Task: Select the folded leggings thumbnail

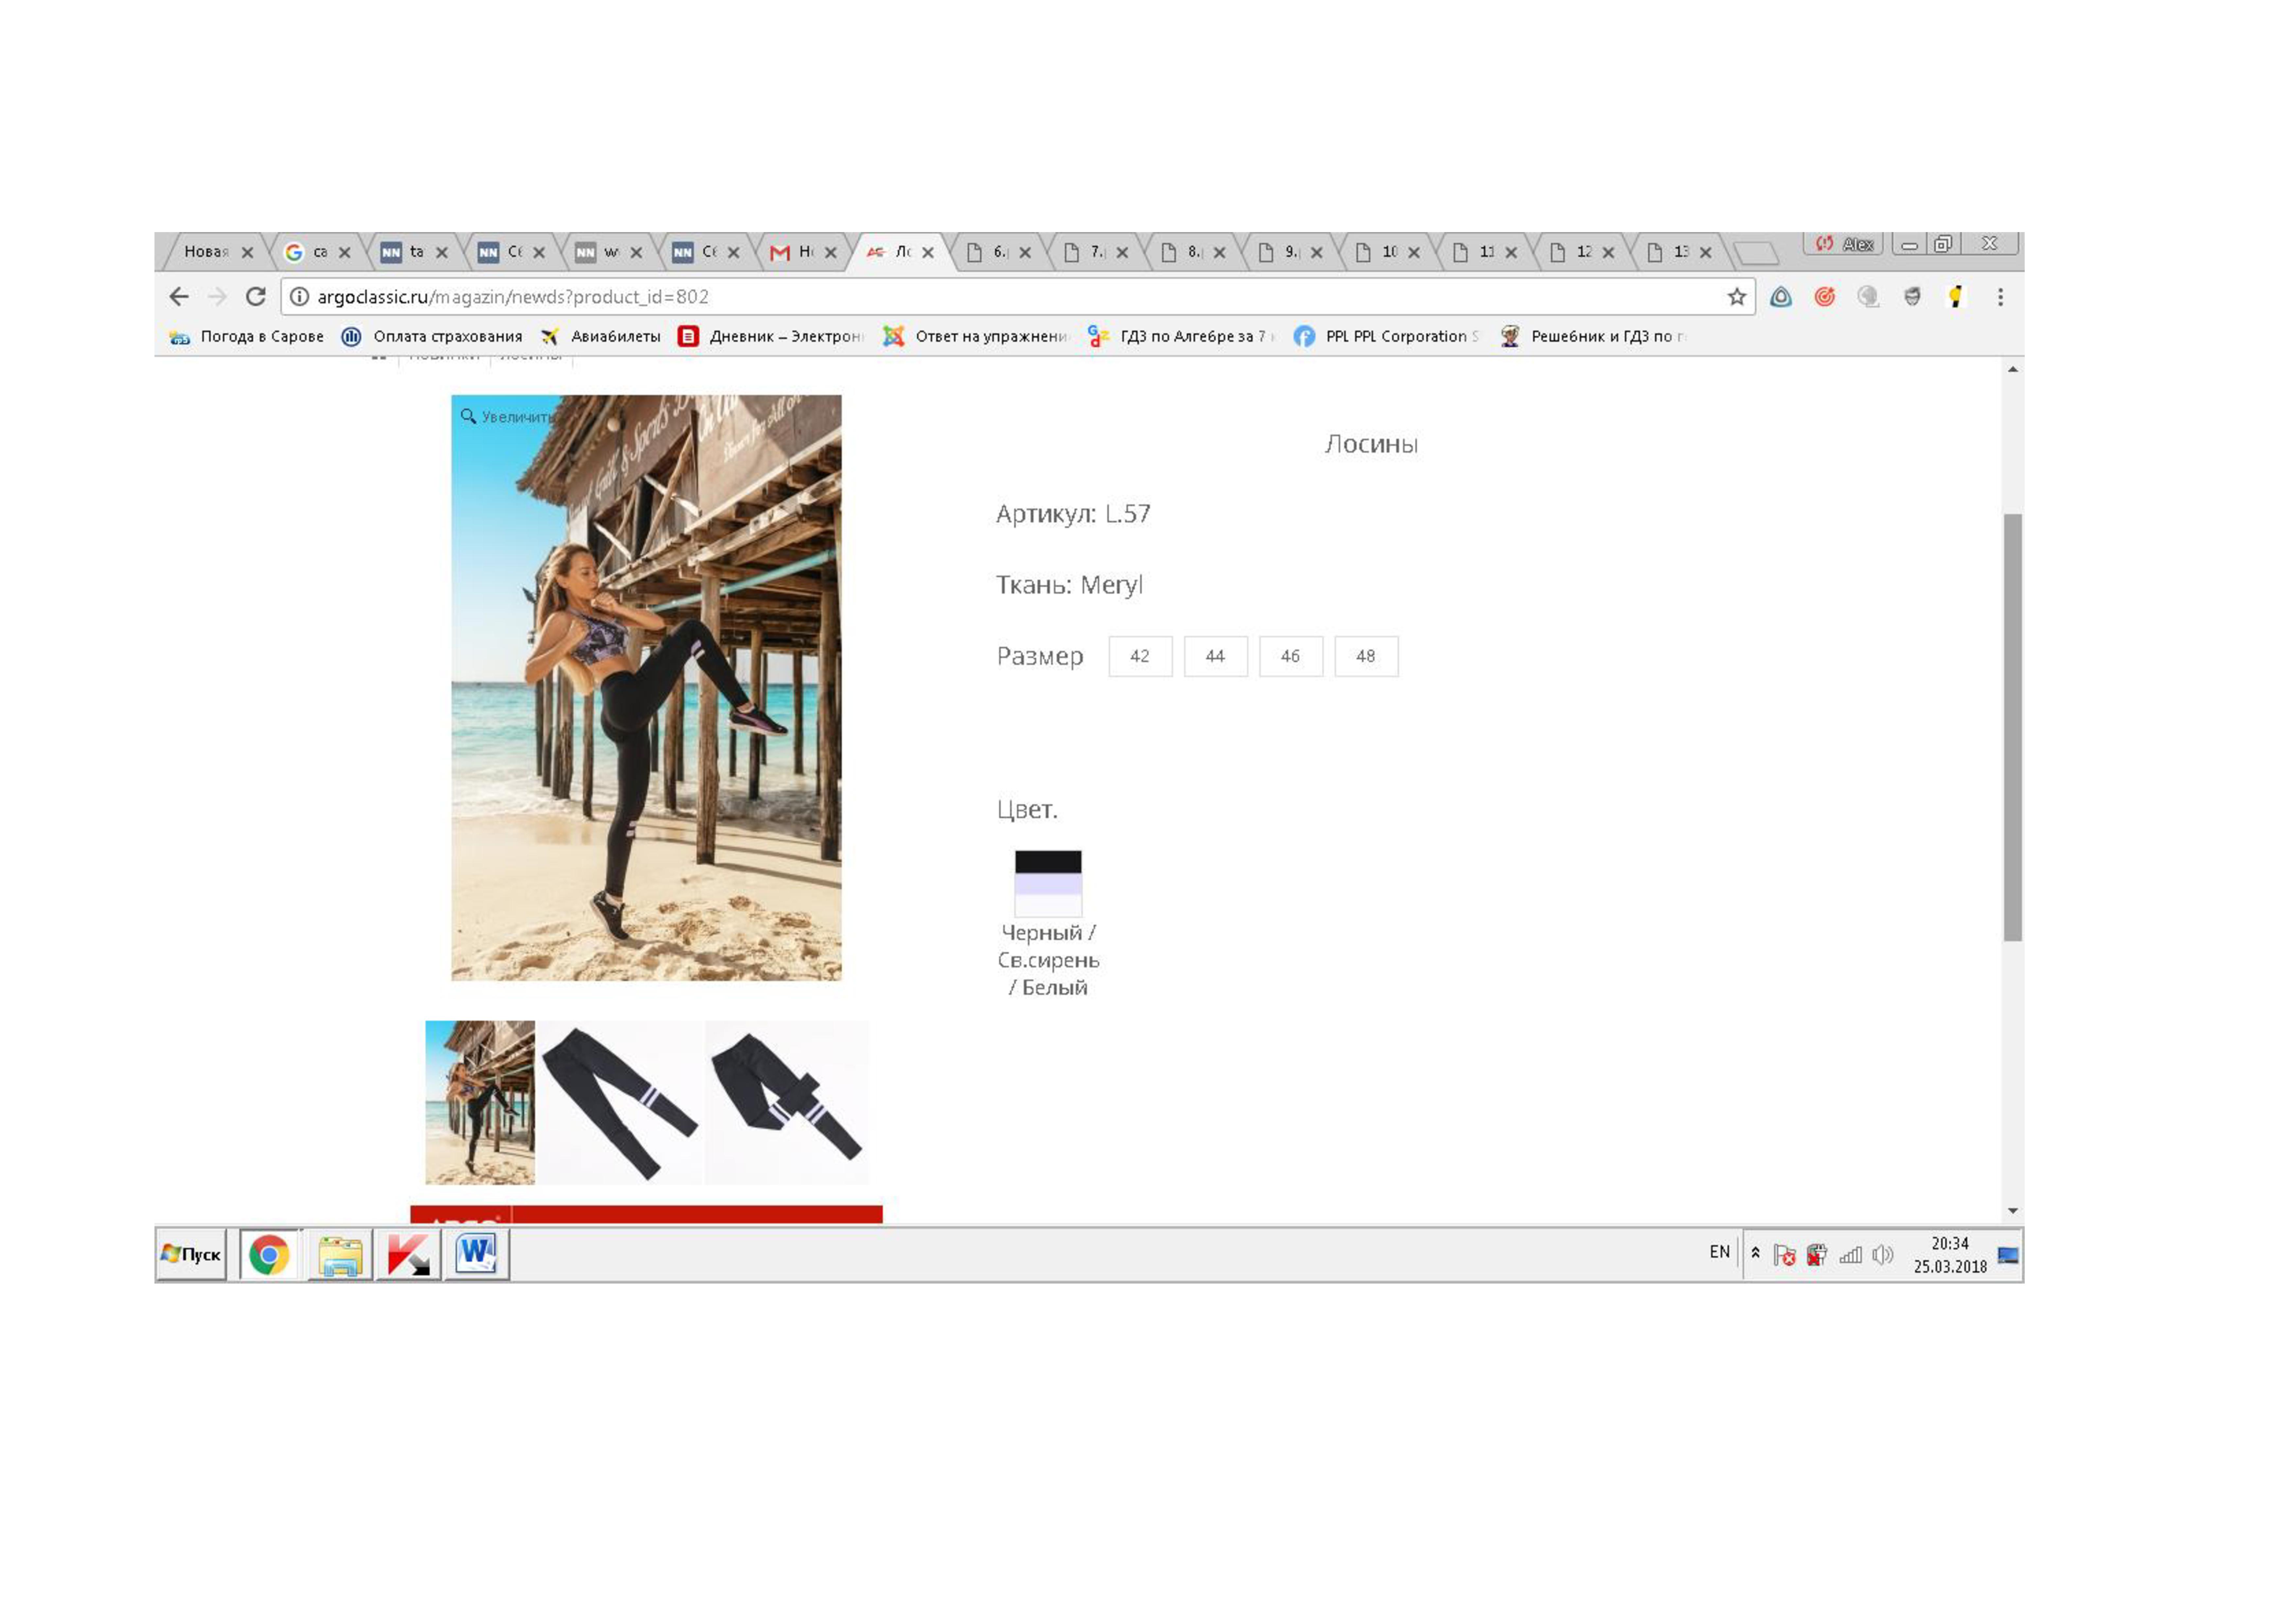Action: (787, 1103)
